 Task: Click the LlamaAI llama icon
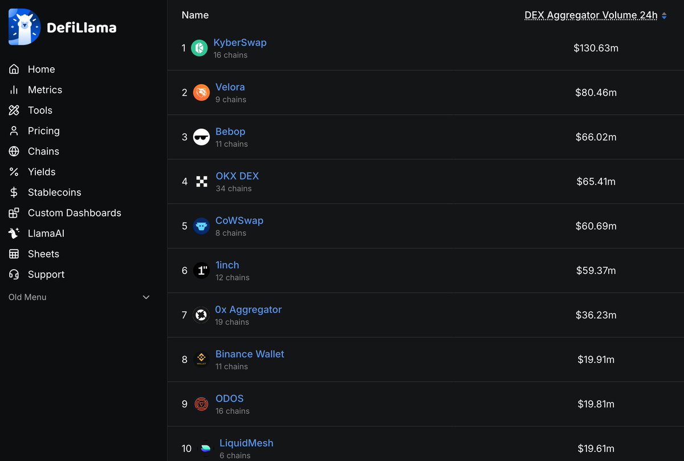tap(14, 233)
